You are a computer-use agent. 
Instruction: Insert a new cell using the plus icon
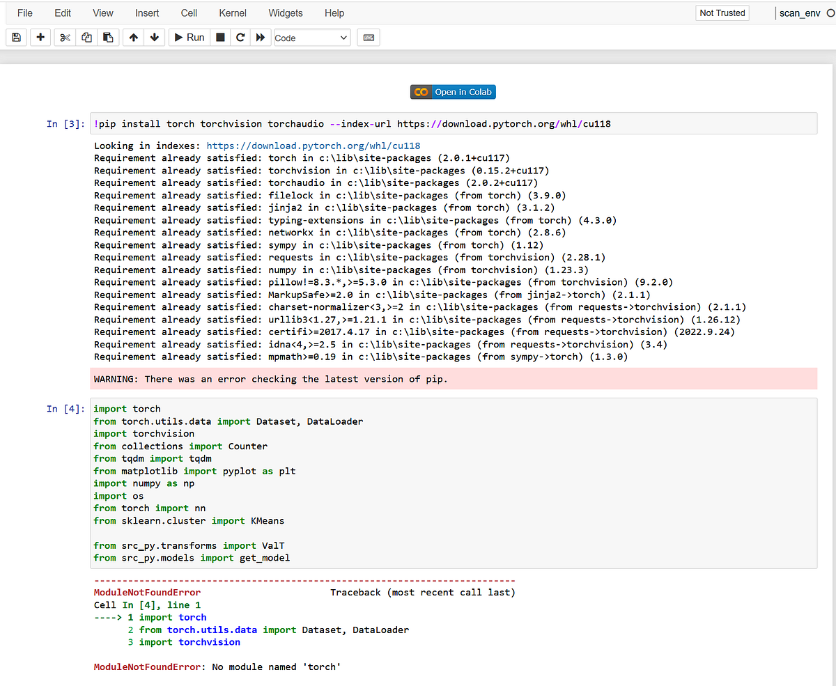40,37
